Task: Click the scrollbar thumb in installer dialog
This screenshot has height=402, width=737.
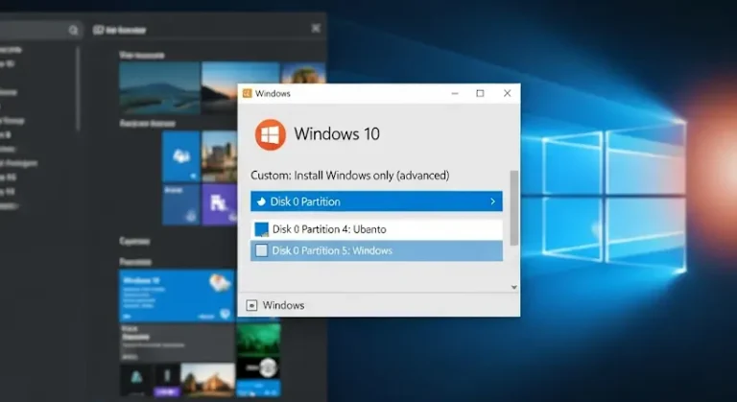Action: coord(514,208)
